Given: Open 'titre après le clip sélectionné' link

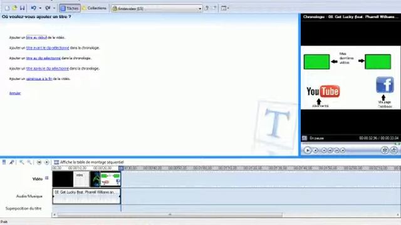Looking at the screenshot, I should [48, 68].
